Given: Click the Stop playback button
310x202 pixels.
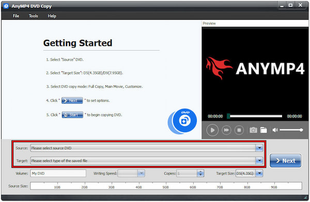Looking at the screenshot, I should (x=239, y=130).
